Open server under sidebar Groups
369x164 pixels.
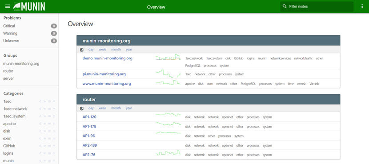click(8, 78)
